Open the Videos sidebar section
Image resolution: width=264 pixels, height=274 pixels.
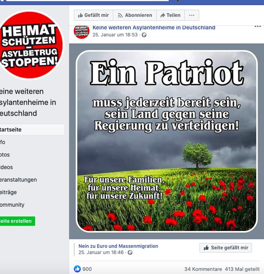click(x=6, y=167)
